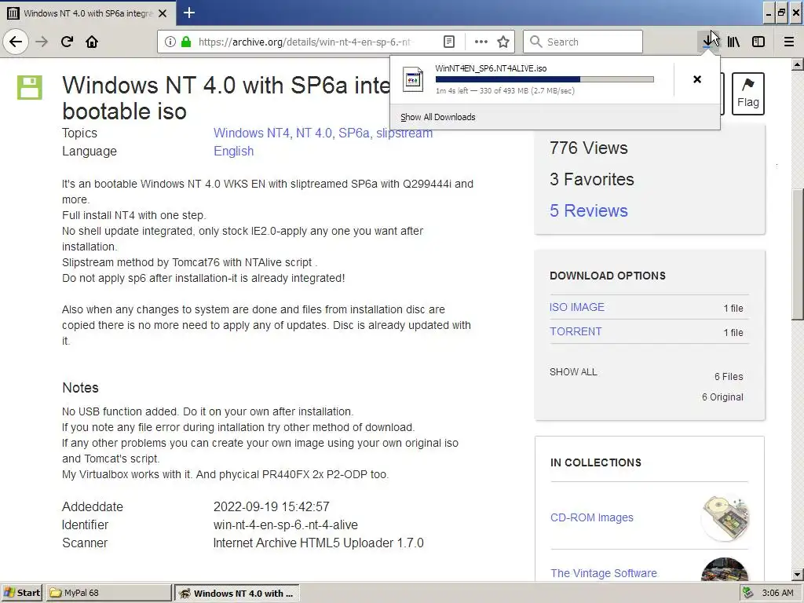
Task: Select the Windows NT 4.0 taskbar button
Action: coord(237,593)
